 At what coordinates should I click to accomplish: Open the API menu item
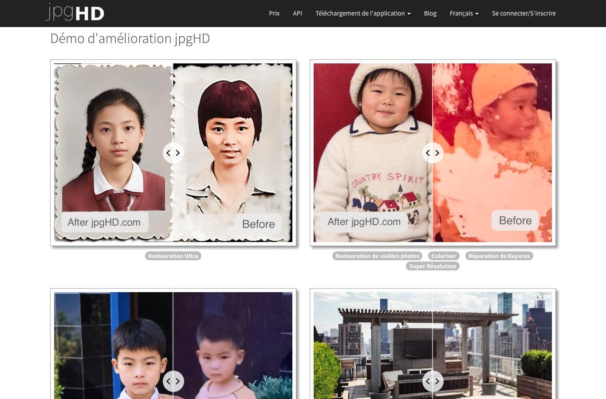coord(297,13)
